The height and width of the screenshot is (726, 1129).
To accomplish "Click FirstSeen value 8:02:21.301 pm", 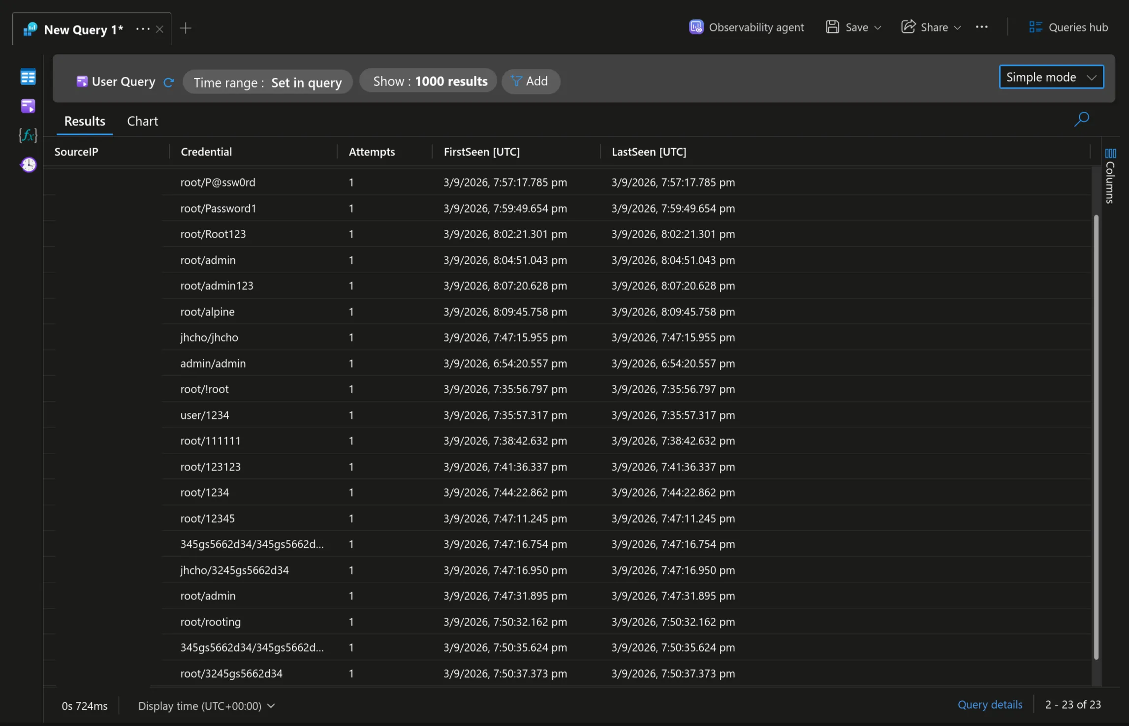I will (x=505, y=234).
